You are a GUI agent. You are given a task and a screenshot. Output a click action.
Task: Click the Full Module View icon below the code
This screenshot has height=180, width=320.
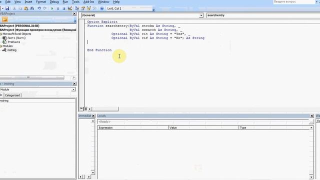click(85, 109)
